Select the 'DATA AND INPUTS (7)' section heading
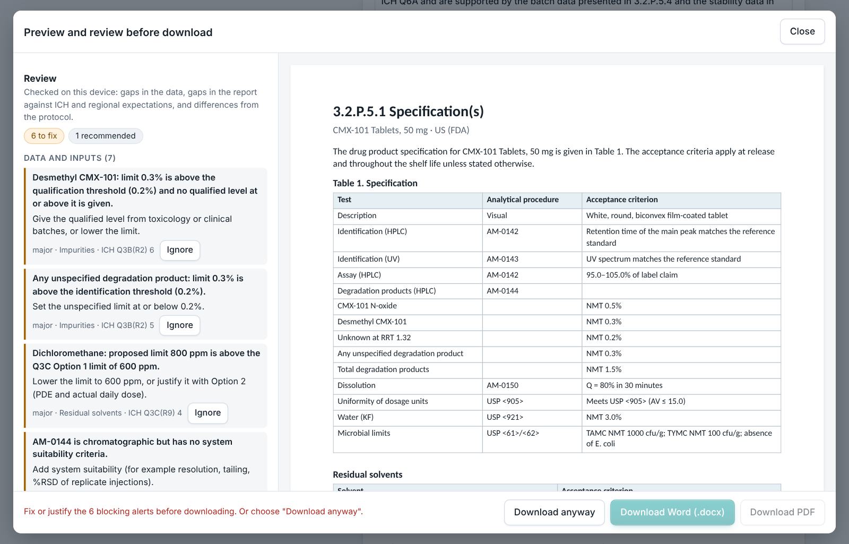The width and height of the screenshot is (849, 544). pyautogui.click(x=70, y=158)
